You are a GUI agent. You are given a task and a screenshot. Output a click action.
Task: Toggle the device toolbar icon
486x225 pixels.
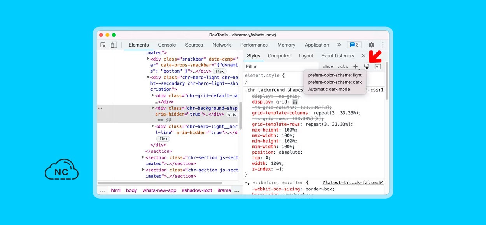[x=114, y=45]
